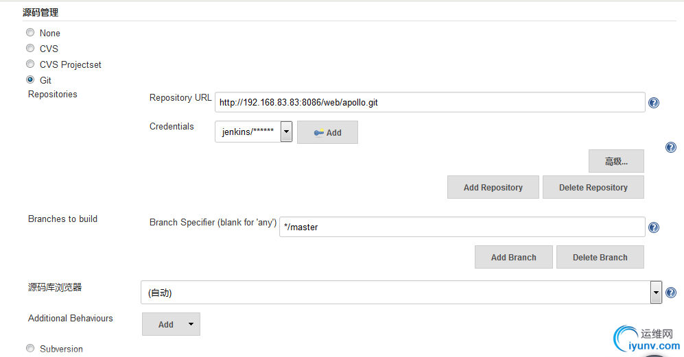
Task: Click the Add Repository button
Action: point(493,188)
